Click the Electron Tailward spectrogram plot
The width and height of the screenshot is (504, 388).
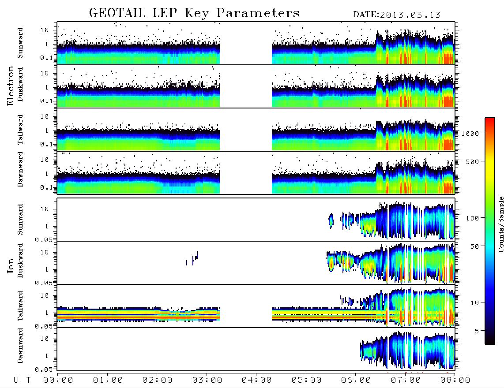pyautogui.click(x=256, y=130)
